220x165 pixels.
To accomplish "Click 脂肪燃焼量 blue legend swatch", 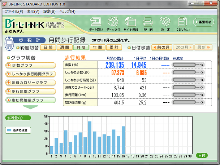I will [9, 130].
